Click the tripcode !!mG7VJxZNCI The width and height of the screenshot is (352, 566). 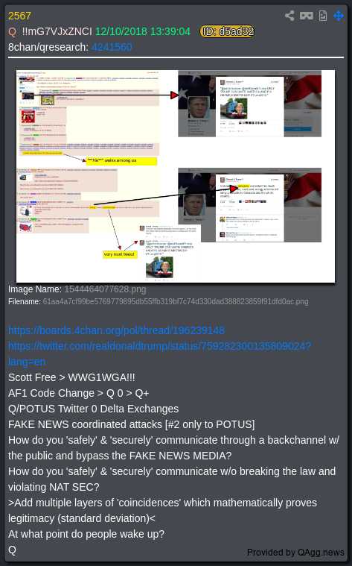click(57, 31)
